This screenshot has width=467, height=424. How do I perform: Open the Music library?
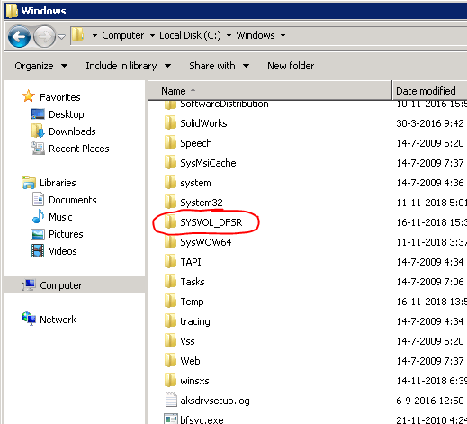(60, 217)
